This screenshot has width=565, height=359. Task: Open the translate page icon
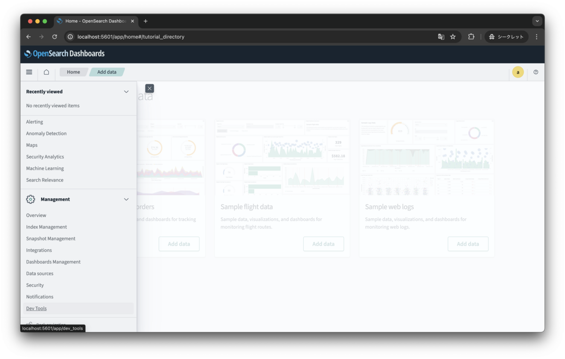point(441,37)
